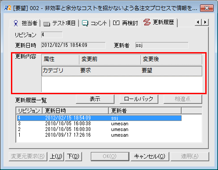Viewport: 218px width, 170px height.
Task: Switch to the テスト項目 tab
Action: pyautogui.click(x=60, y=23)
